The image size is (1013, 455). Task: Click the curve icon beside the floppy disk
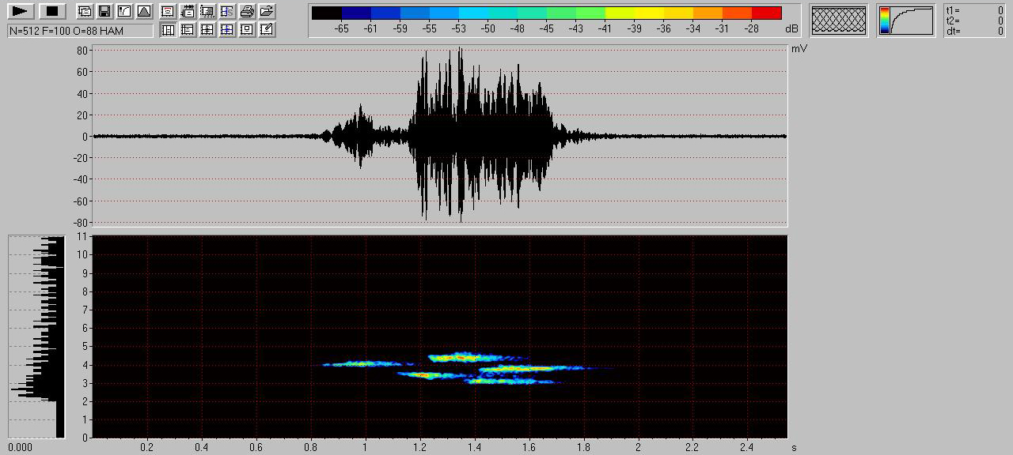123,11
